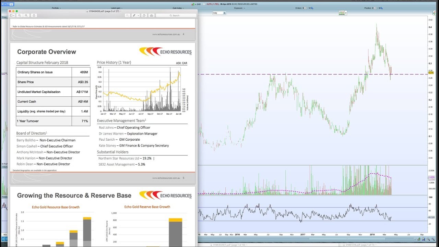Screen dimensions: 439x247
Task: Click the disabled magnifier icon beside the pen tool
Action: click(127, 15)
